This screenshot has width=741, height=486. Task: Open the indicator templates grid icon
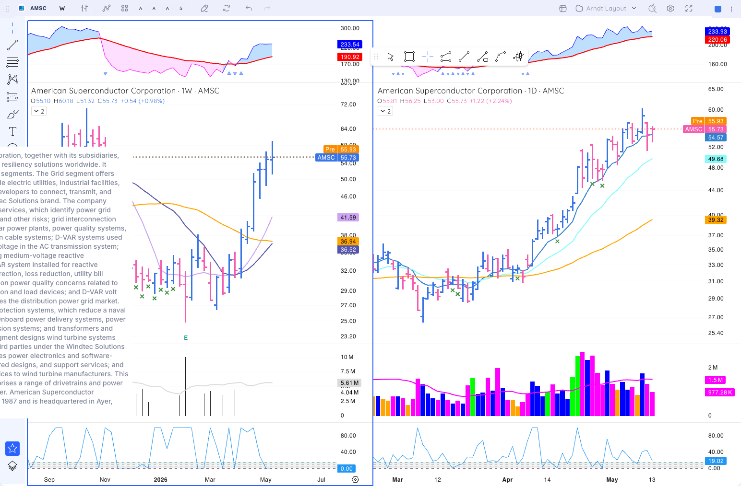coord(125,8)
